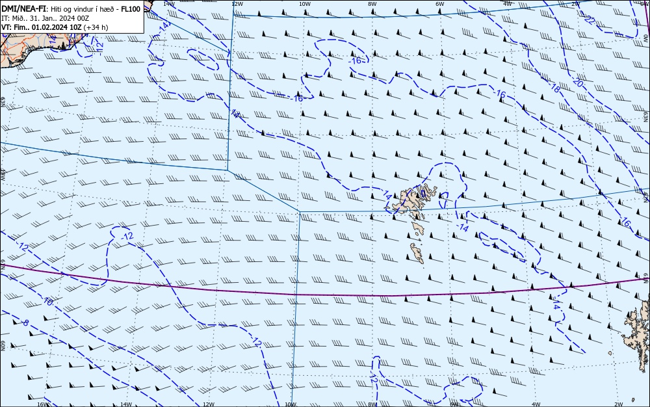Click the 12W longitude label on bottom edge
This screenshot has width=650, height=407.
(209, 404)
